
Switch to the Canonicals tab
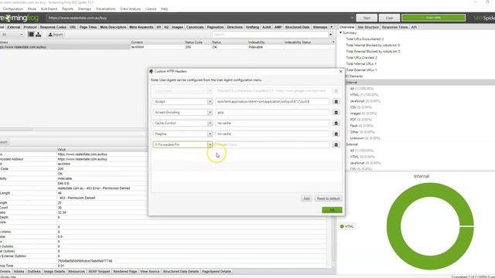point(195,27)
